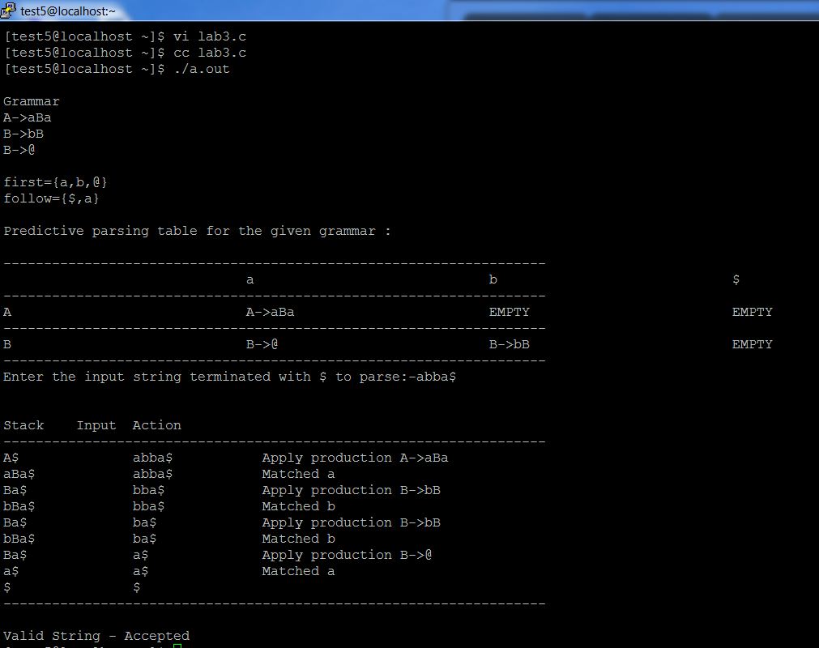Click the Matched a action line
The height and width of the screenshot is (648, 819).
297,474
